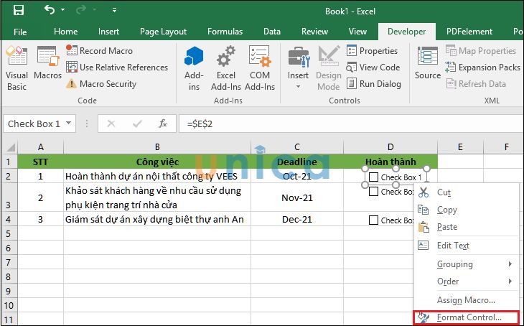Open control Properties
The image size is (524, 326).
(372, 51)
